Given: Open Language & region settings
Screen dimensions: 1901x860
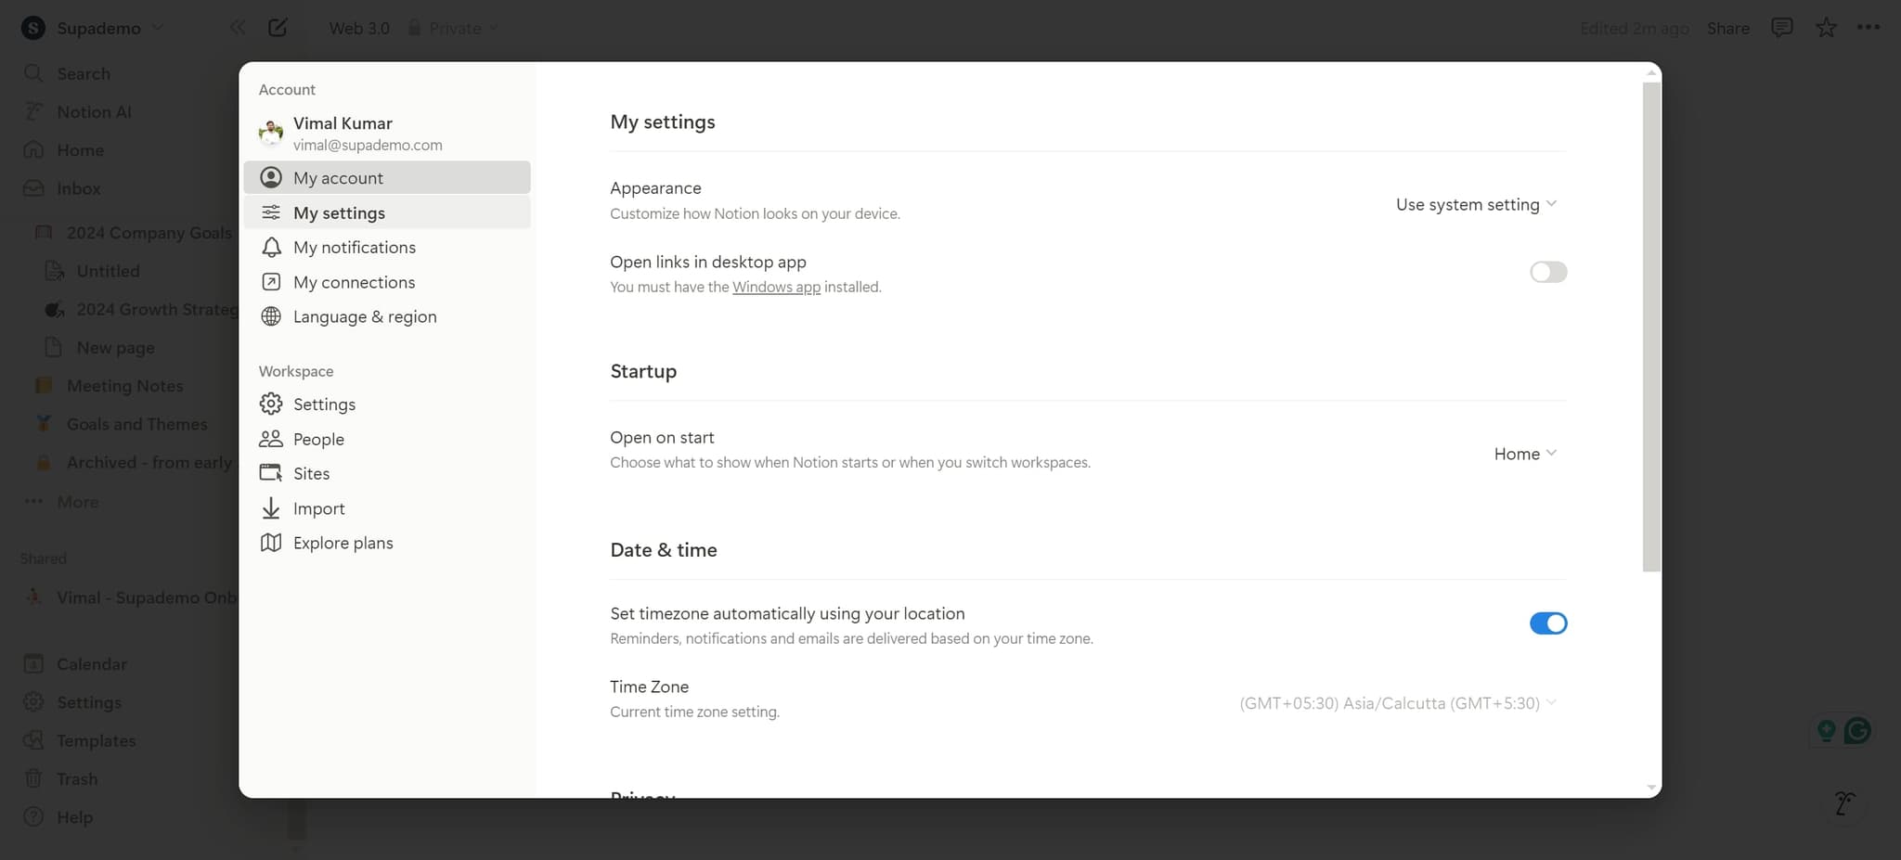Looking at the screenshot, I should (x=364, y=316).
